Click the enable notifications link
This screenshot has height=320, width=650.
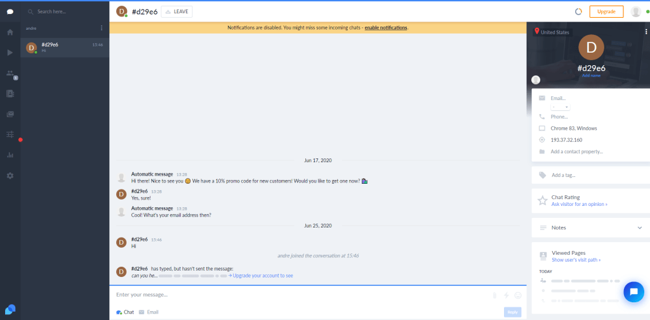[x=385, y=28]
